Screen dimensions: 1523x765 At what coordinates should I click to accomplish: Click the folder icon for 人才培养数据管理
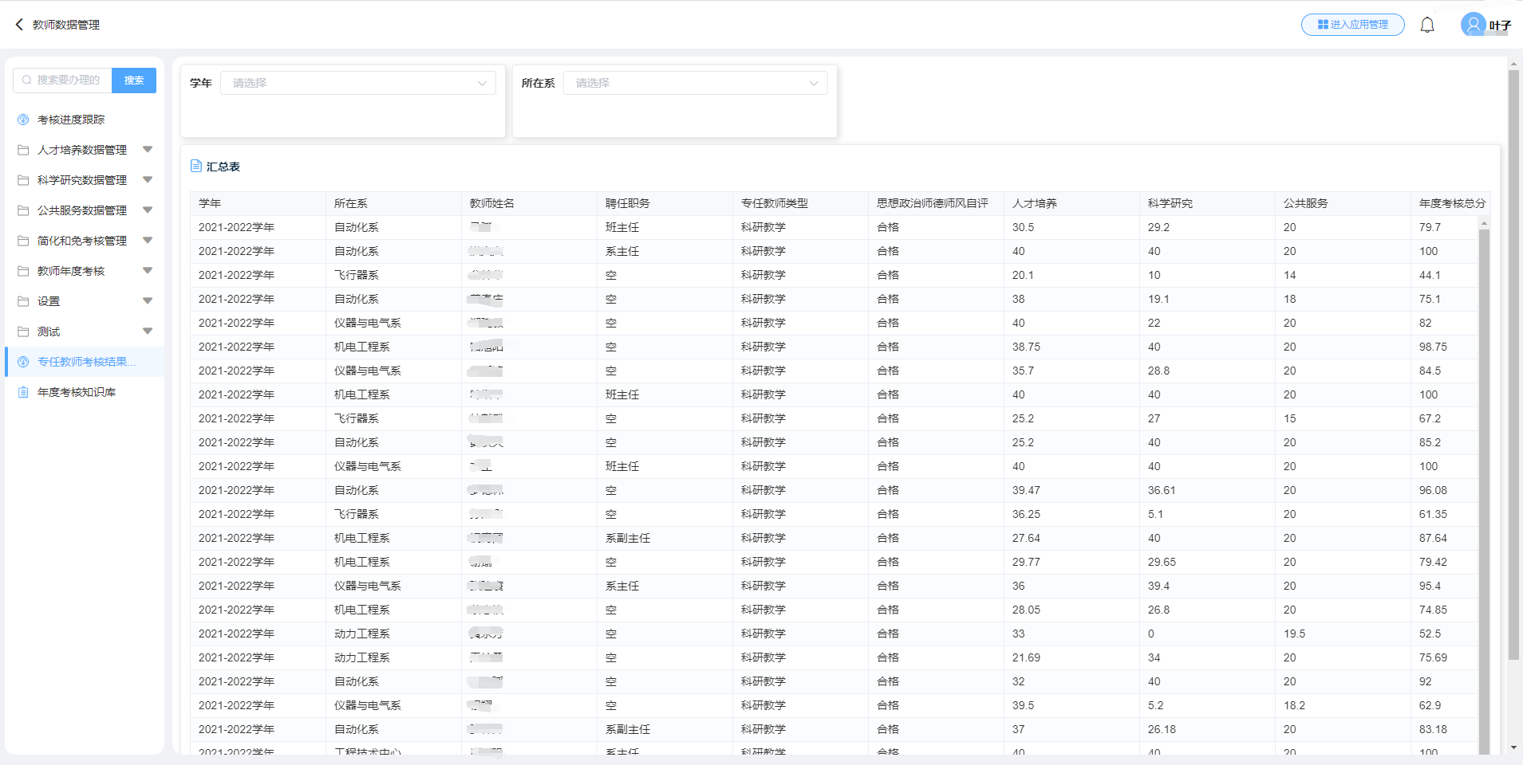23,150
